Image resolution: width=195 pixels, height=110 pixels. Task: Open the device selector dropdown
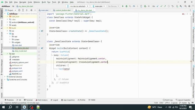pyautogui.click(x=78, y=6)
